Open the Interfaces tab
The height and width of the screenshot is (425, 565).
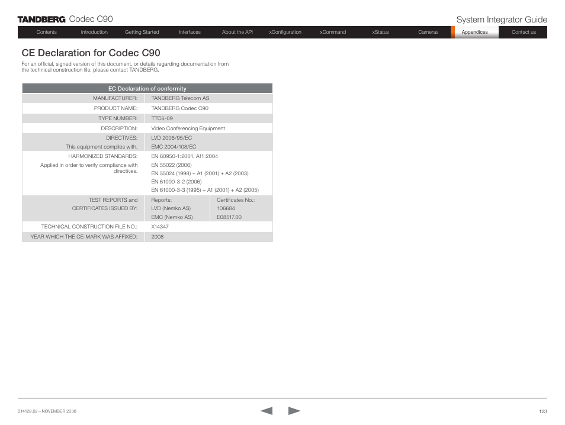[x=190, y=32]
